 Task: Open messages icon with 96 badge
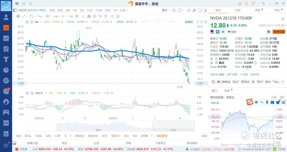6,91
